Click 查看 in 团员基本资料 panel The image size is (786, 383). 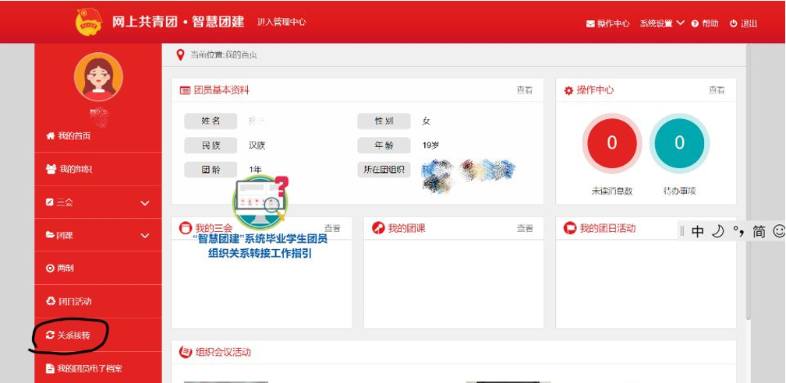(524, 90)
